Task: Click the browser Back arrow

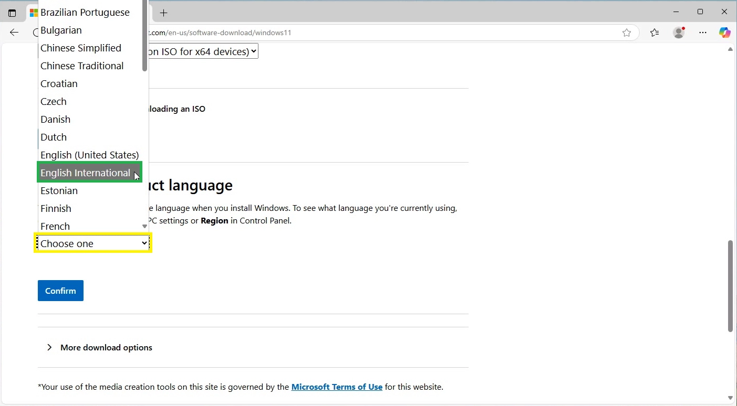Action: click(14, 33)
